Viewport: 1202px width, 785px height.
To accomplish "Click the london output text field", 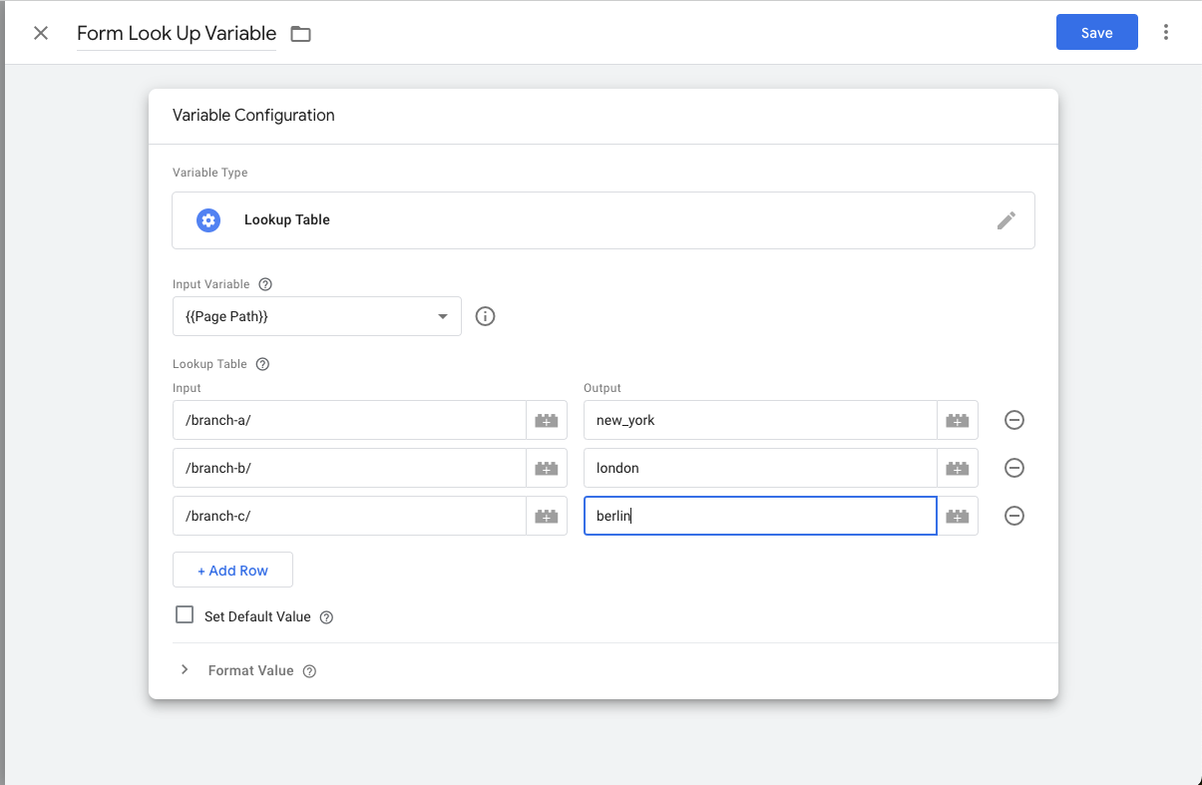I will point(759,468).
